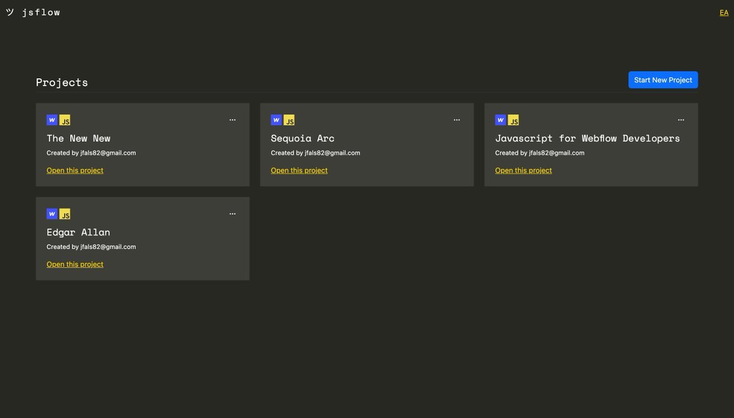Click Webflow icon on Sequoia Arc card
Screen dimensions: 734x418
276,120
